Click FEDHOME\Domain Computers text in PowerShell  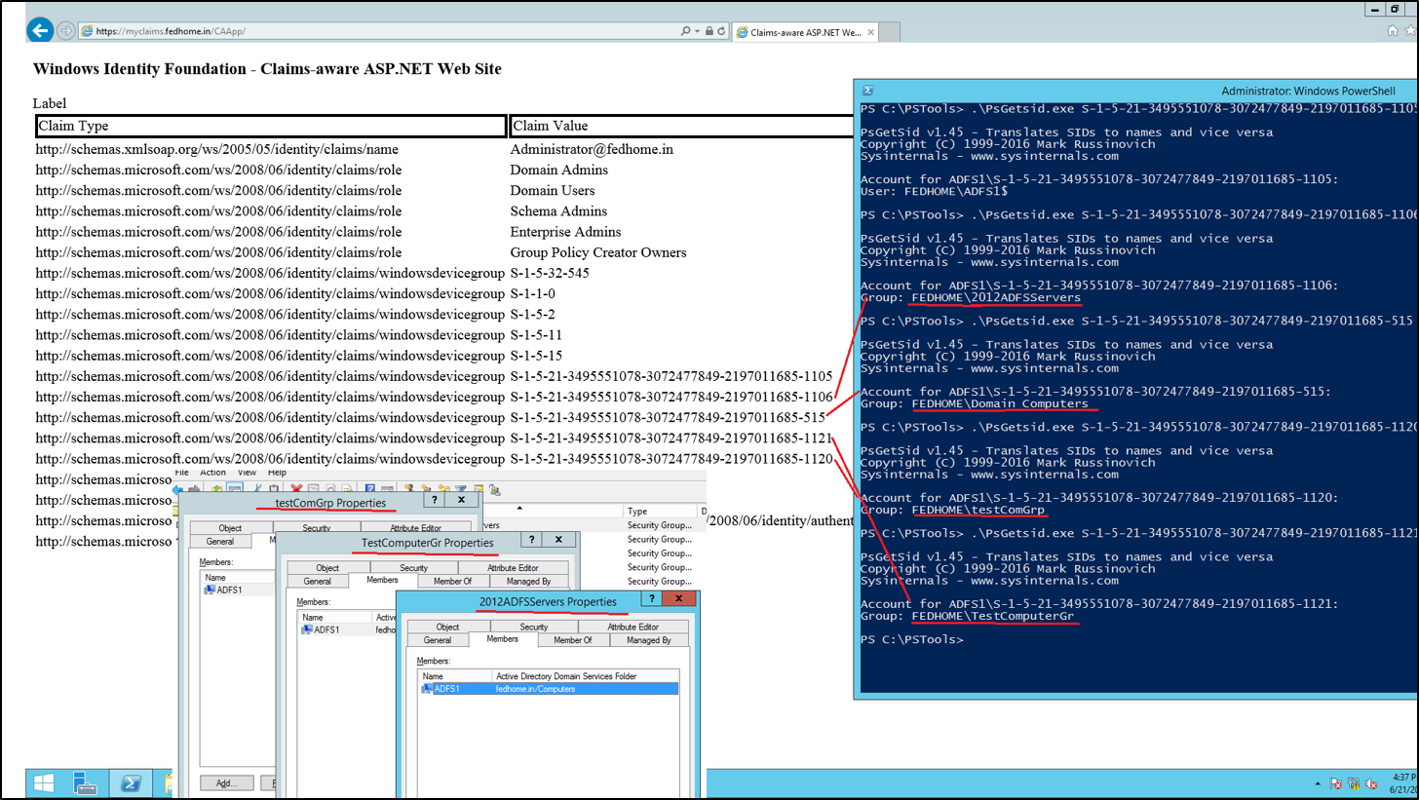point(999,402)
